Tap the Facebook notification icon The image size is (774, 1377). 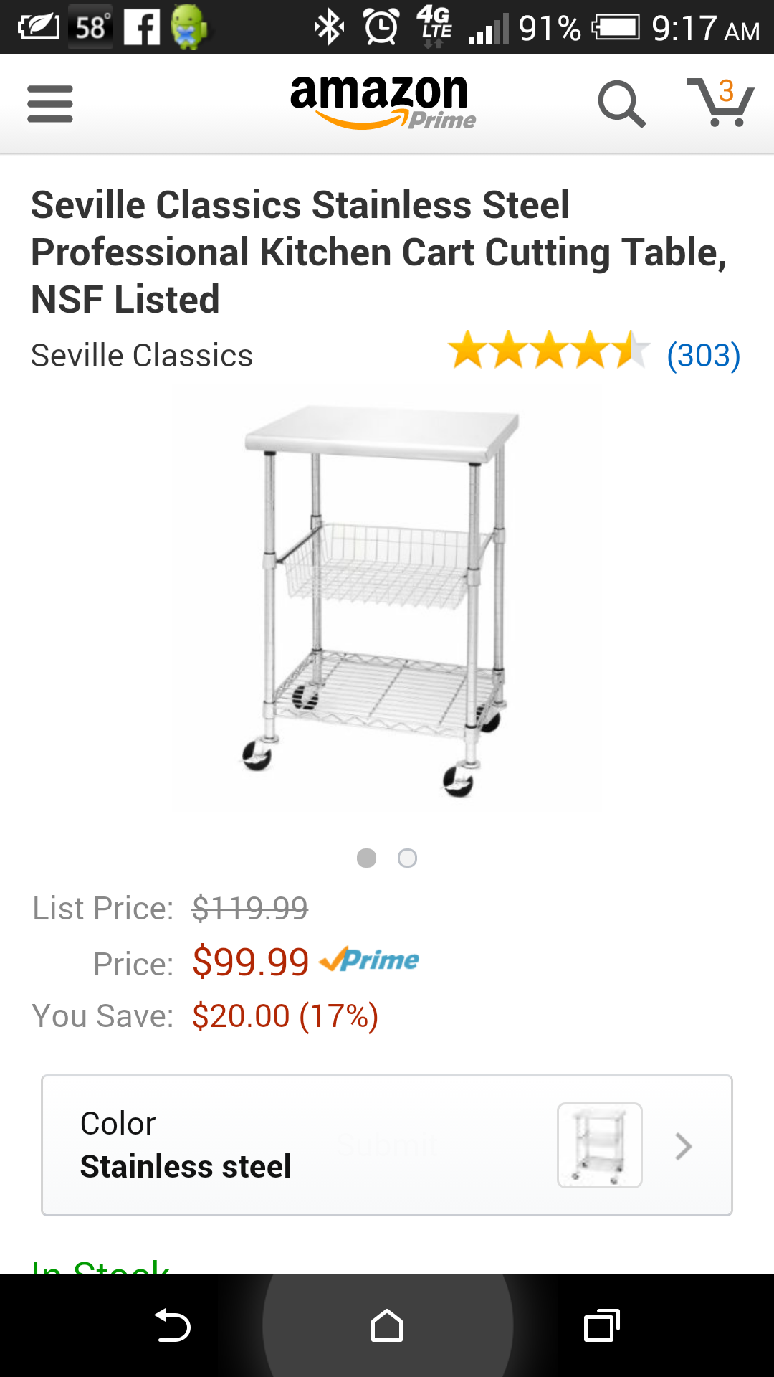click(x=142, y=27)
